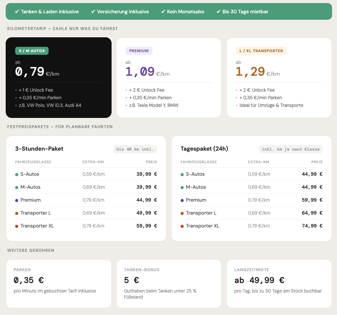The height and width of the screenshot is (315, 337).
Task: Select the L / XL Transporter tariff card
Action: [279, 78]
